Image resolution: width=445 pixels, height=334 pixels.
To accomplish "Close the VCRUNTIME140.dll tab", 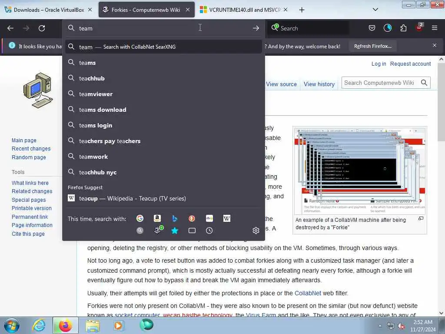I will 286,10.
